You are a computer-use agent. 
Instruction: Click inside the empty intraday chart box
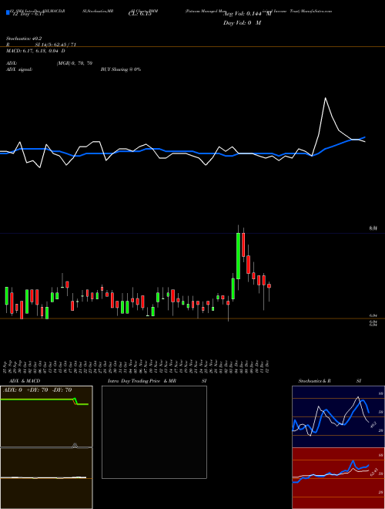[154, 432]
